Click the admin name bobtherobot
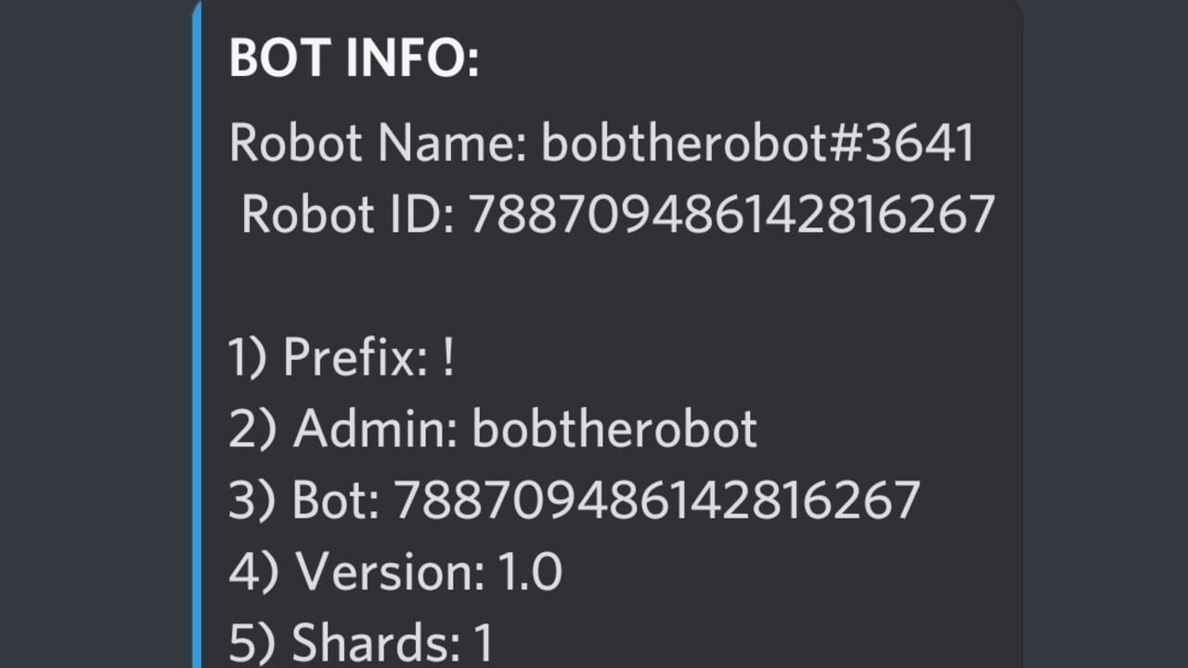The image size is (1188, 668). 614,429
